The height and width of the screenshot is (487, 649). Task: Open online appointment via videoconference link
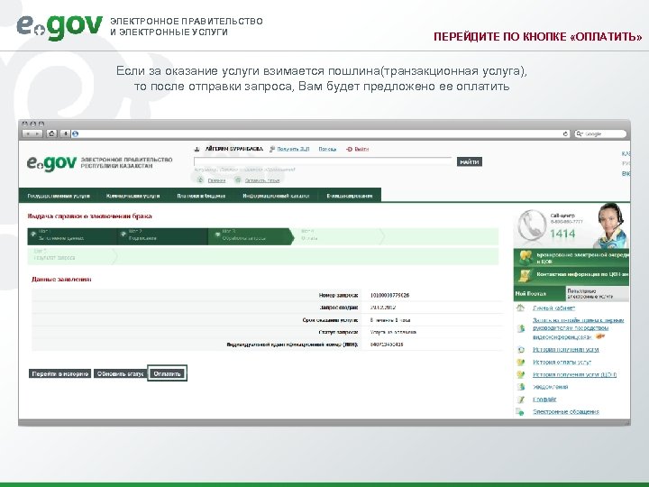click(578, 328)
